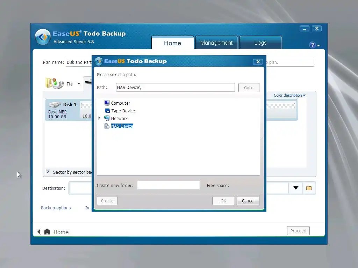Screen dimensions: 358x268
Task: Switch to the Home tab
Action: tap(173, 43)
